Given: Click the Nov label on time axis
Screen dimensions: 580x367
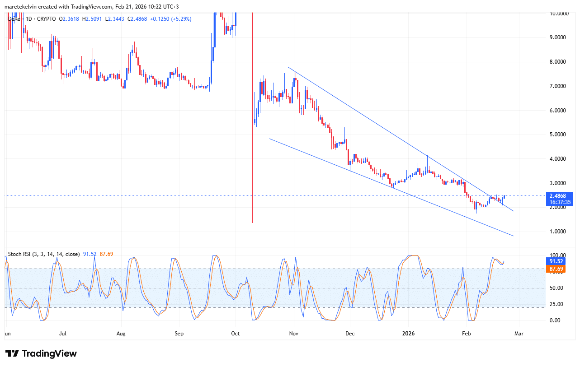Looking at the screenshot, I should coord(294,334).
